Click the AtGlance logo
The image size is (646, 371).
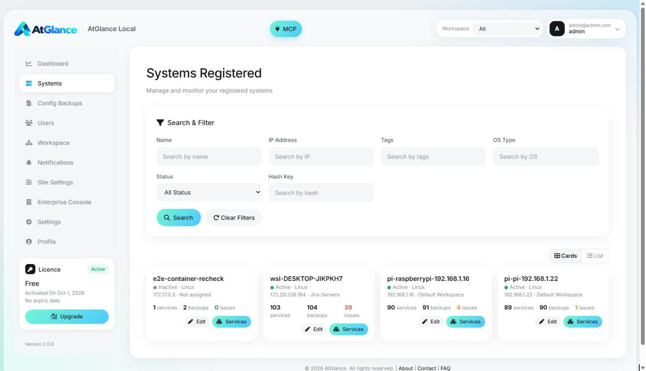pyautogui.click(x=45, y=29)
